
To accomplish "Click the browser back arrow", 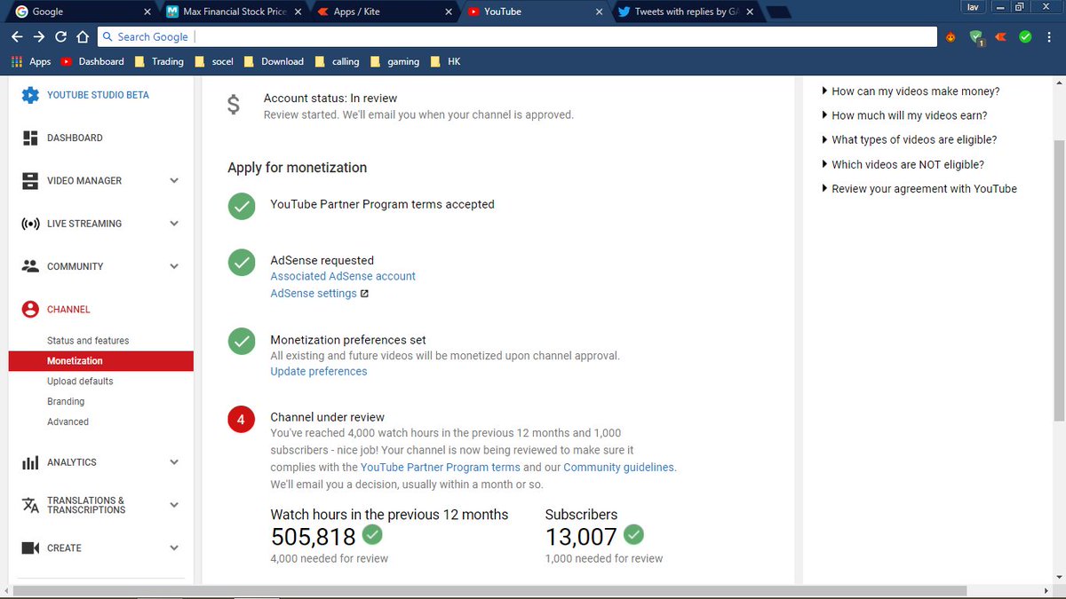I will pyautogui.click(x=17, y=36).
